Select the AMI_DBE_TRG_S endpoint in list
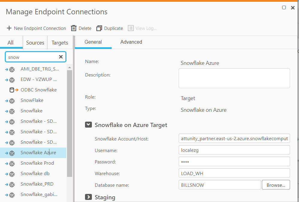 click(x=40, y=69)
